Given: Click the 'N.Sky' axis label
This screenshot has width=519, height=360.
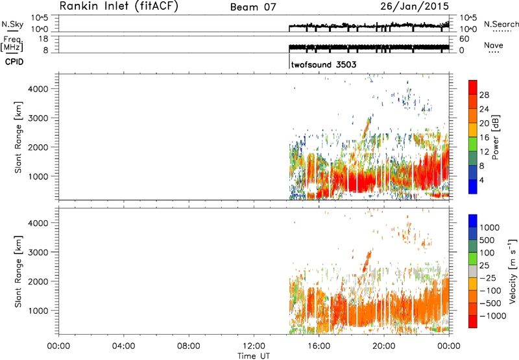Looking at the screenshot, I should [x=12, y=24].
